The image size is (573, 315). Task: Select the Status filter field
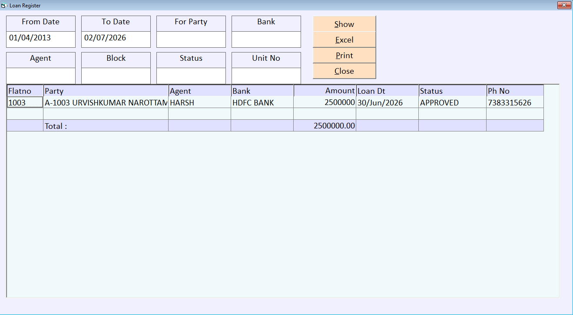pos(191,76)
